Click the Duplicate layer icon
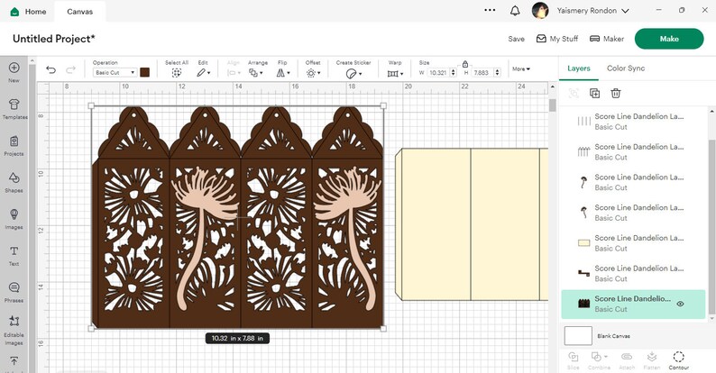The image size is (716, 373). click(594, 93)
